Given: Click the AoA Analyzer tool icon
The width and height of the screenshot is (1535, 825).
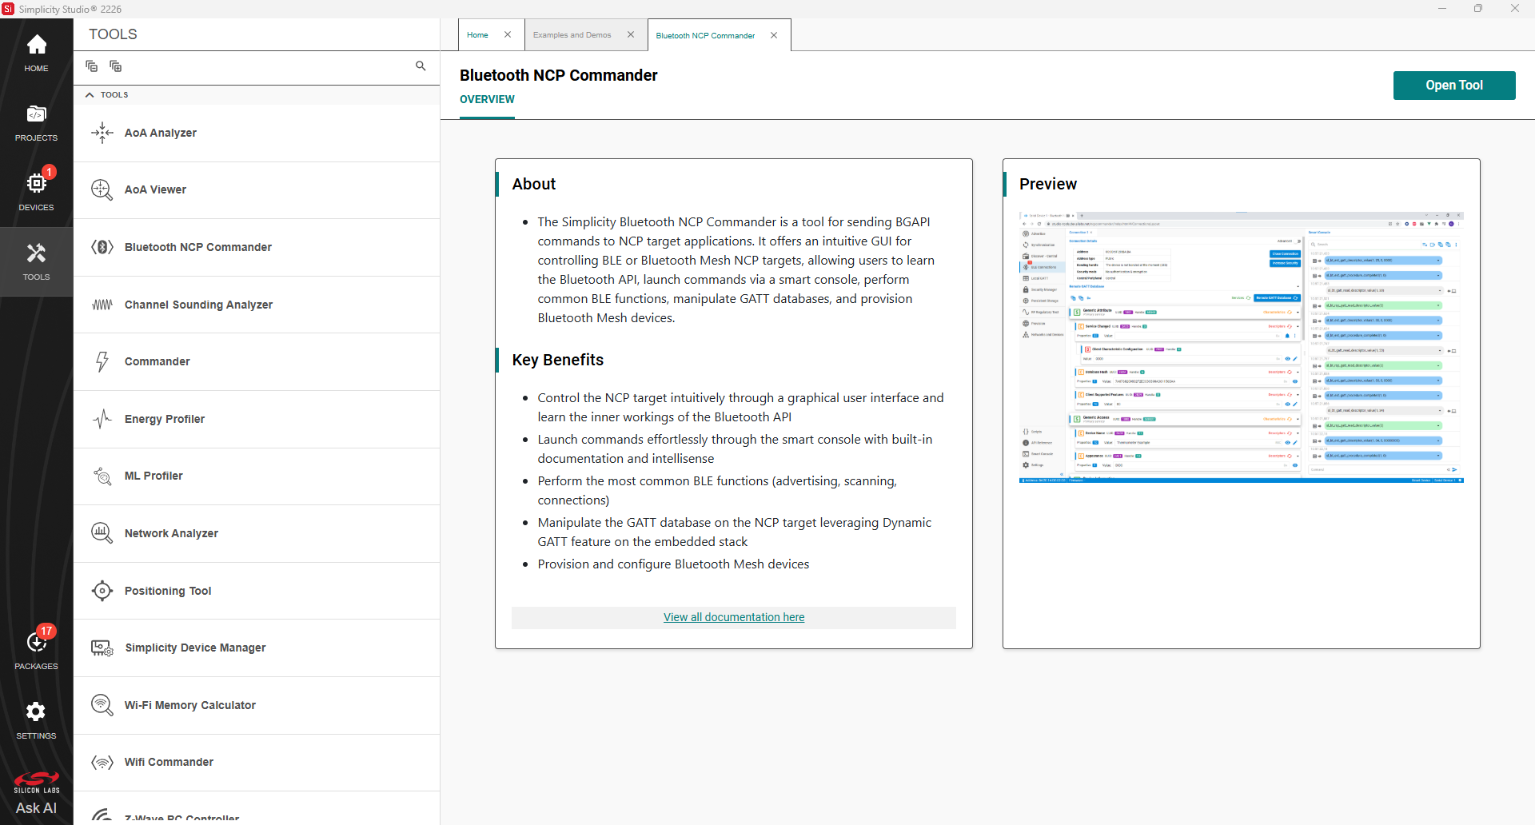Looking at the screenshot, I should pyautogui.click(x=102, y=133).
